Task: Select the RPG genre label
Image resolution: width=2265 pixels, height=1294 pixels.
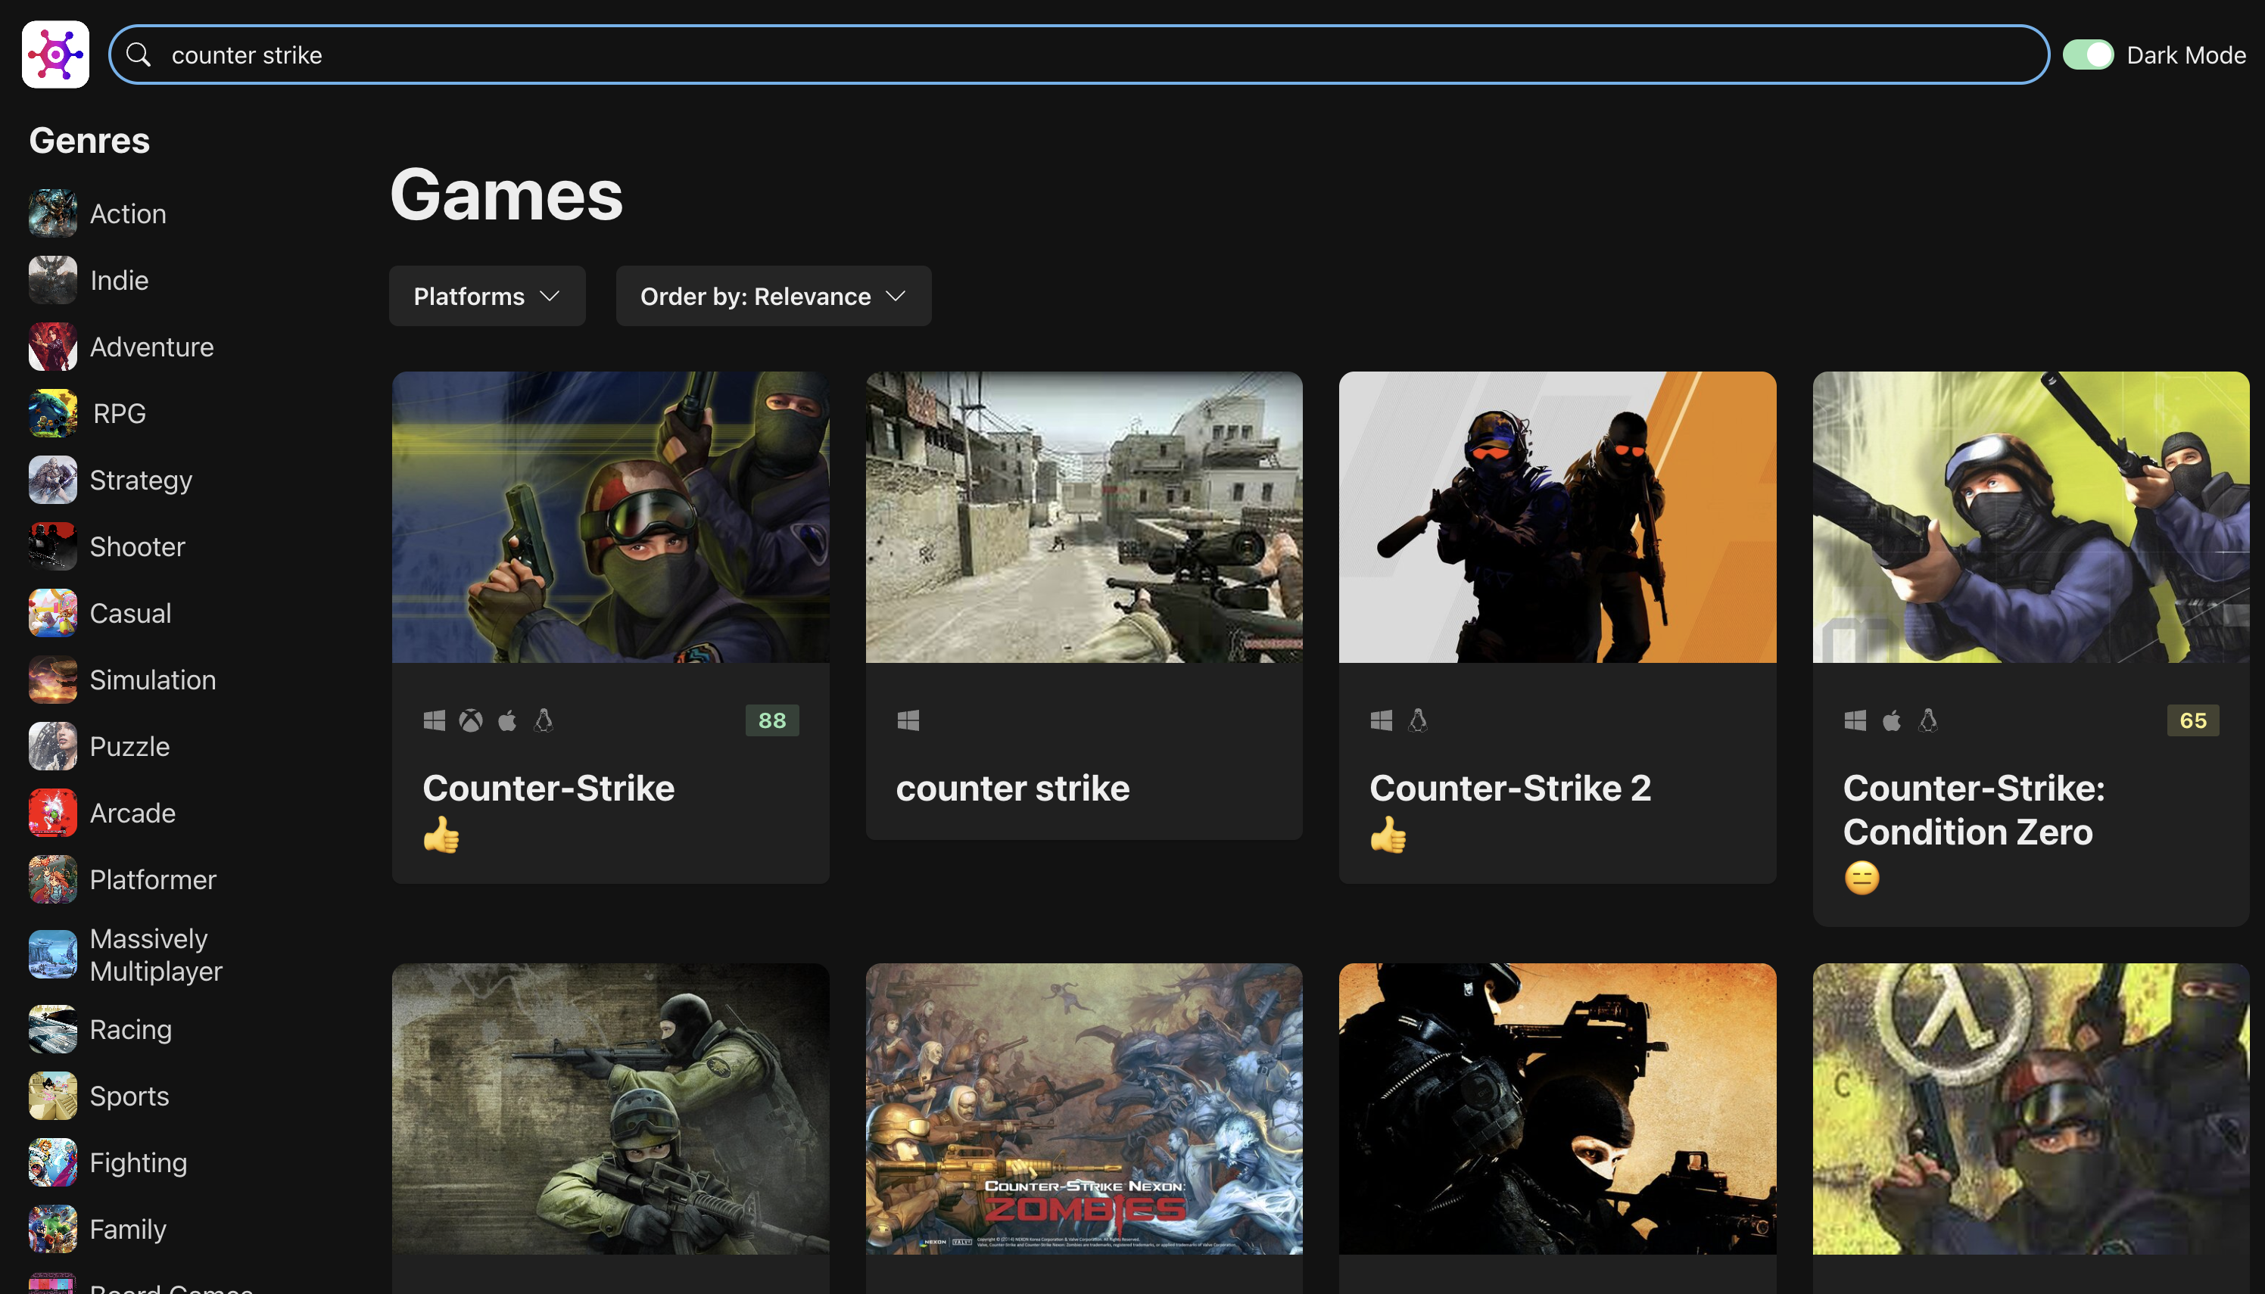Action: [x=119, y=413]
